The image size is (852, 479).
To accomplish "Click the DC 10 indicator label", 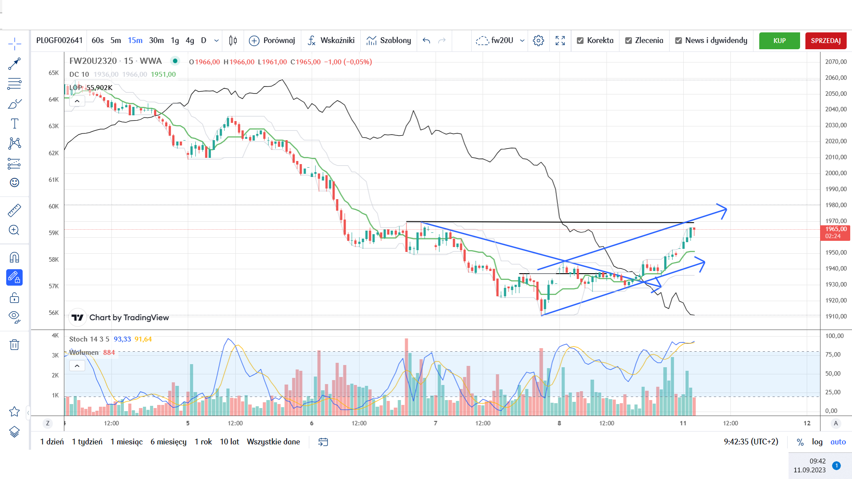I will 79,74.
